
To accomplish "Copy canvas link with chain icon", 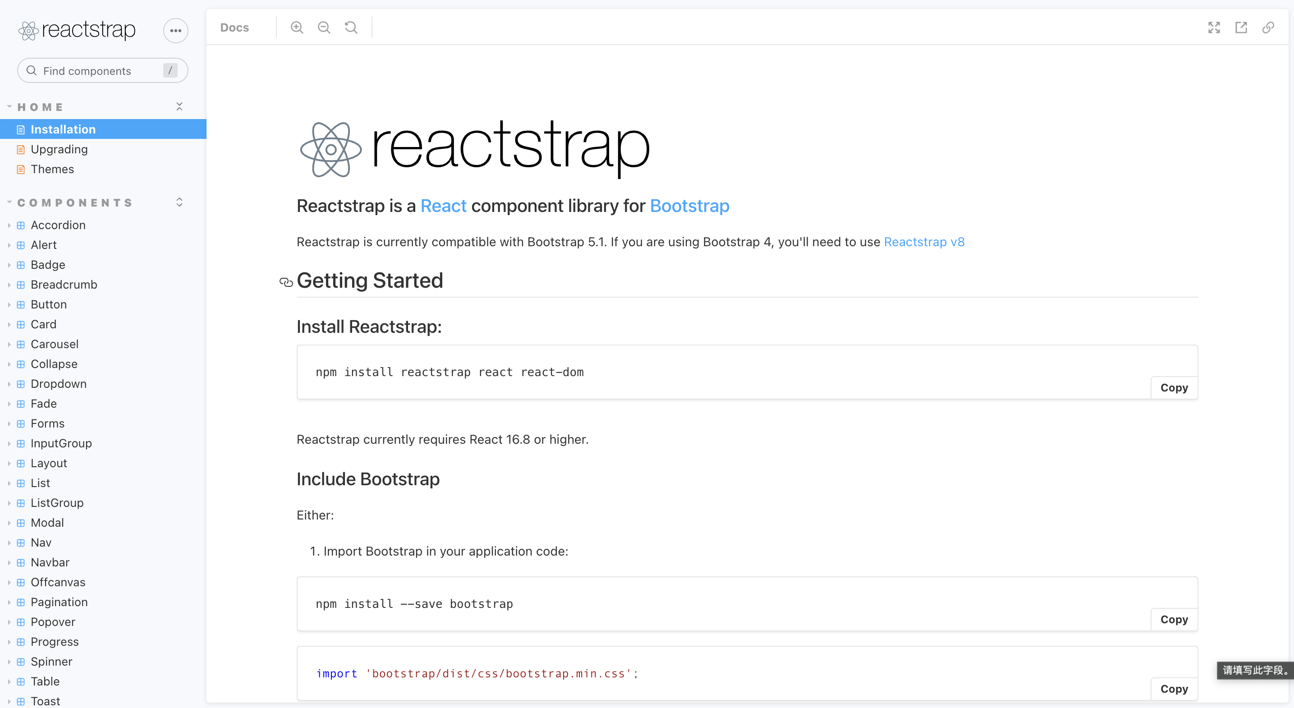I will [1268, 28].
